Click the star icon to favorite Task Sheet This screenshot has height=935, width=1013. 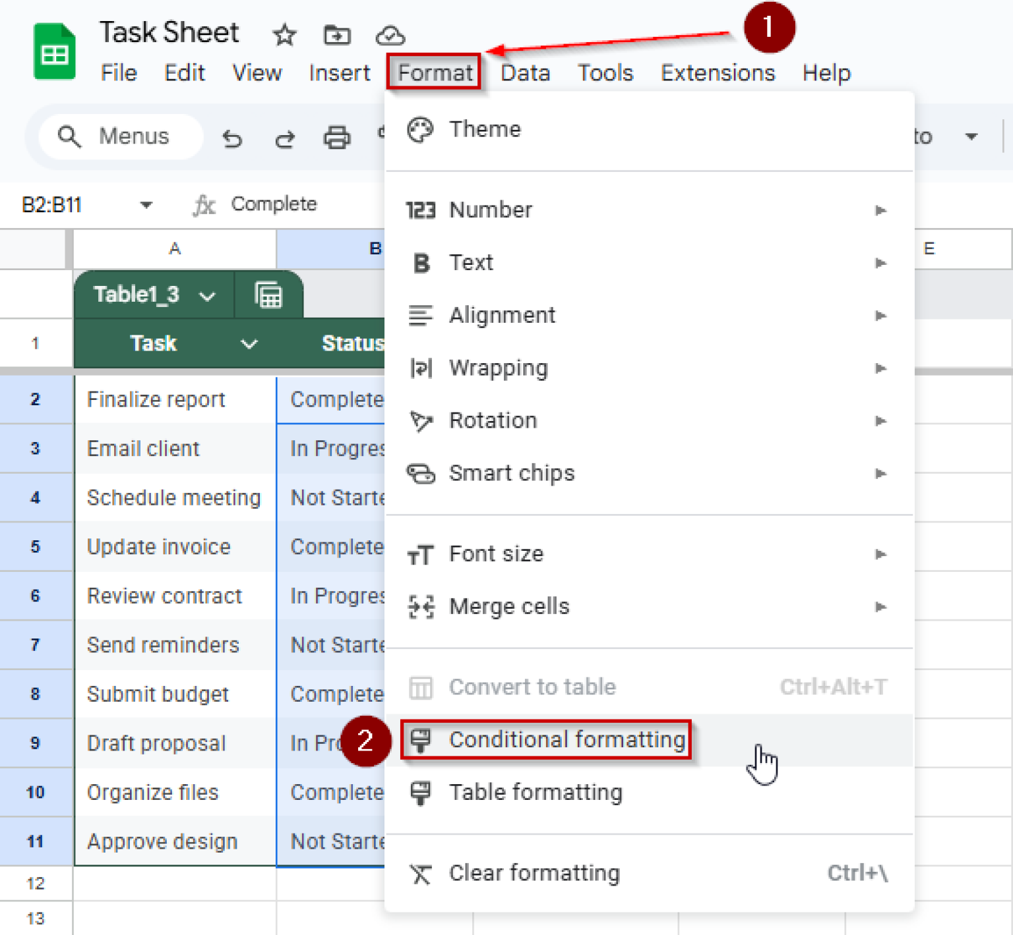tap(284, 36)
